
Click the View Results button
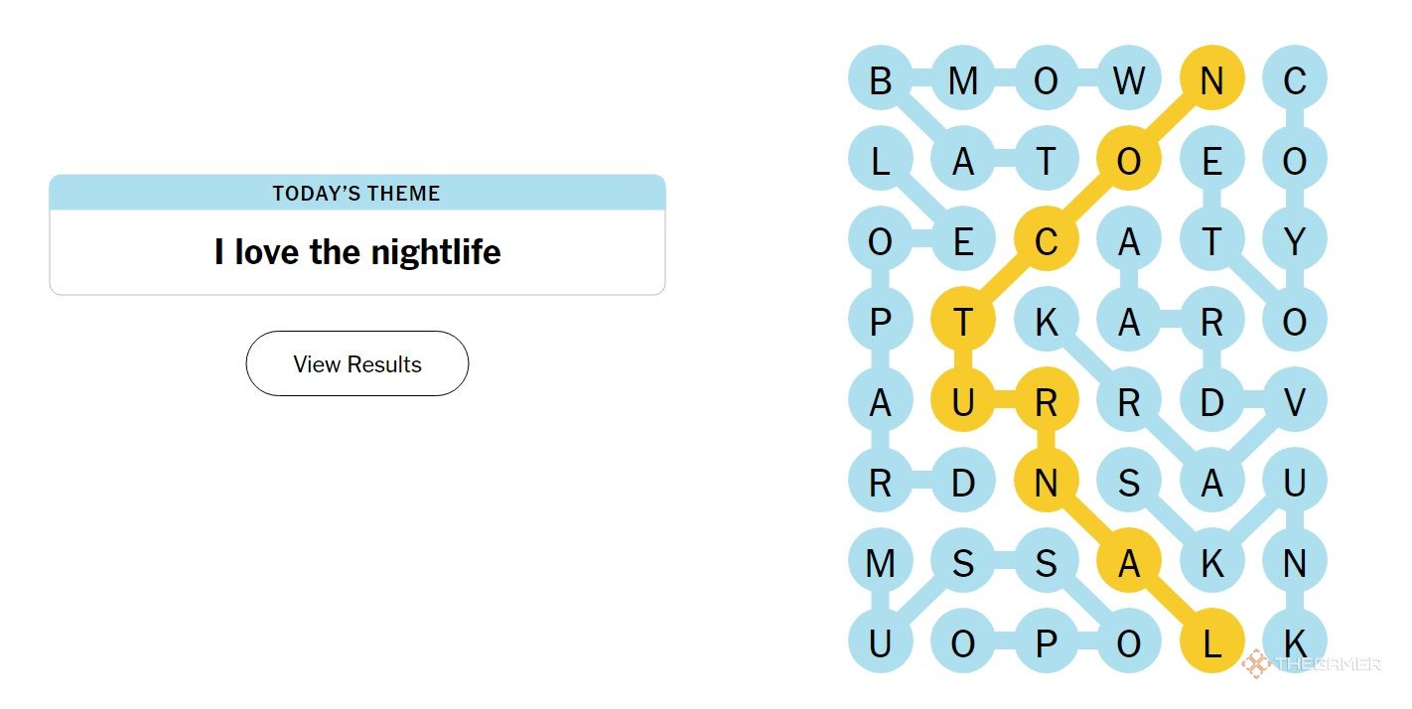pyautogui.click(x=357, y=363)
